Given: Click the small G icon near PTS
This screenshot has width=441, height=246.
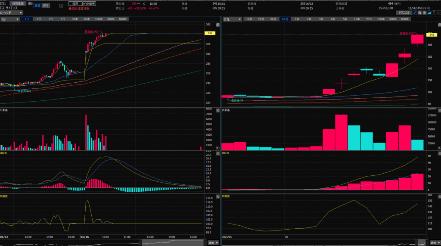Looking at the screenshot, I should pos(61,6).
